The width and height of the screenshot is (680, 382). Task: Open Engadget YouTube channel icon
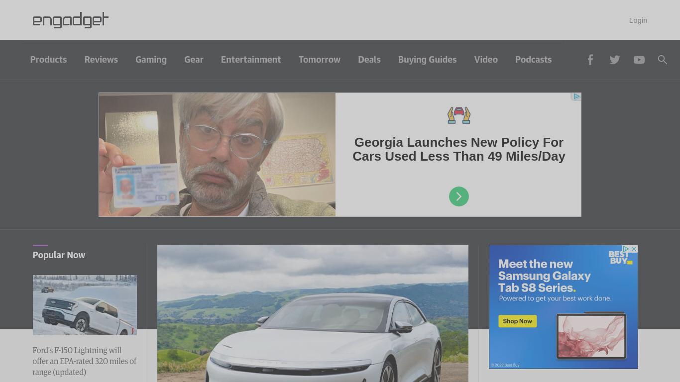click(x=639, y=60)
